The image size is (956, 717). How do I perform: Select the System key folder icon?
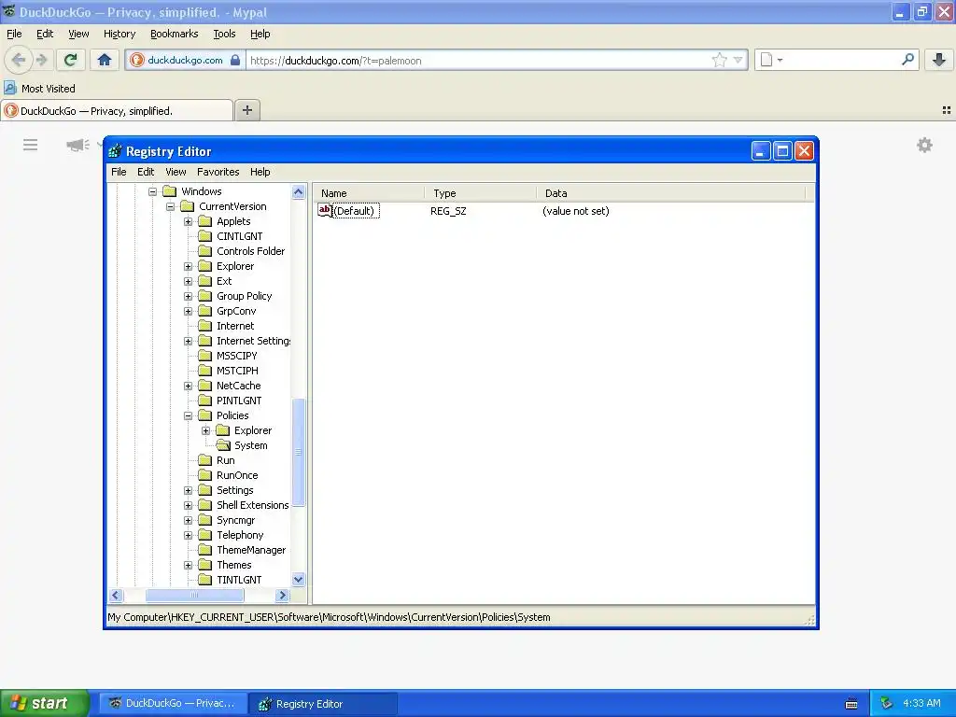click(223, 445)
